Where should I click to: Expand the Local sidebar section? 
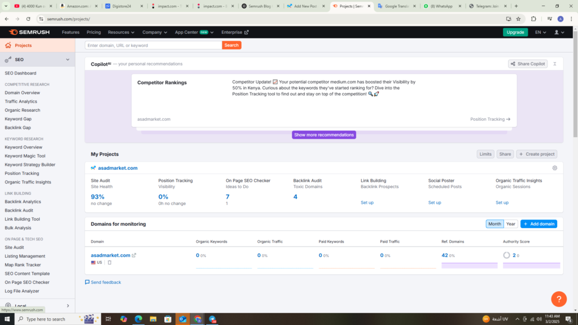[68, 305]
